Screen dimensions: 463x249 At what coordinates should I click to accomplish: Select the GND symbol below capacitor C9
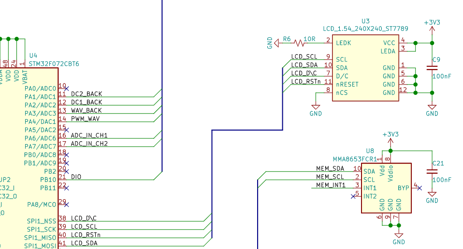click(x=432, y=110)
